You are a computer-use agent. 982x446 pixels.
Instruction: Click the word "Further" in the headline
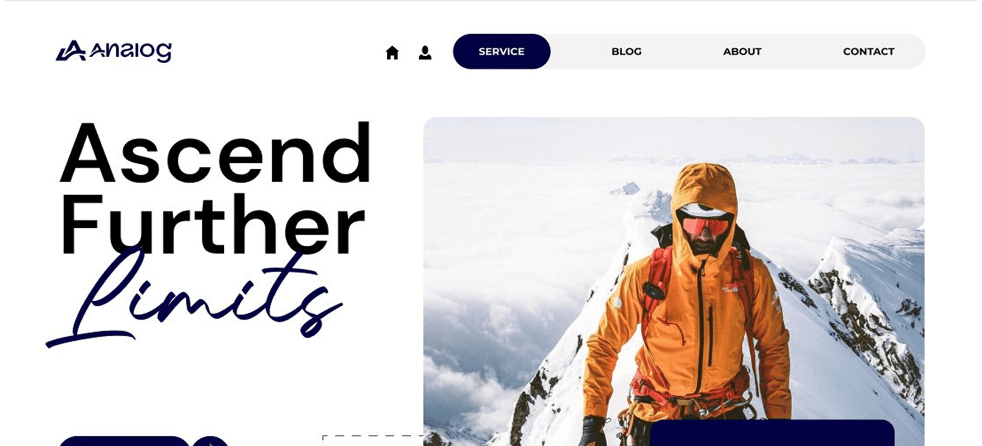(x=212, y=223)
